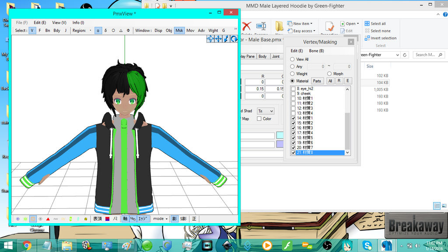Uncheck the 14: 材質1 material checkbox
This screenshot has height=252, width=448.
point(293,118)
